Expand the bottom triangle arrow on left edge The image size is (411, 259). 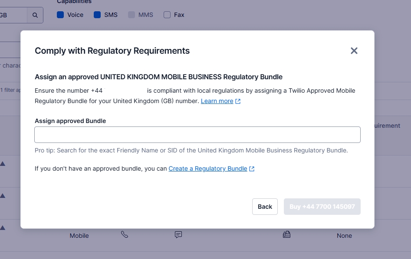pyautogui.click(x=3, y=227)
